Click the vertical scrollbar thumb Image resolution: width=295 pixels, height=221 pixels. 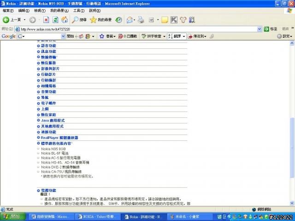(292, 147)
